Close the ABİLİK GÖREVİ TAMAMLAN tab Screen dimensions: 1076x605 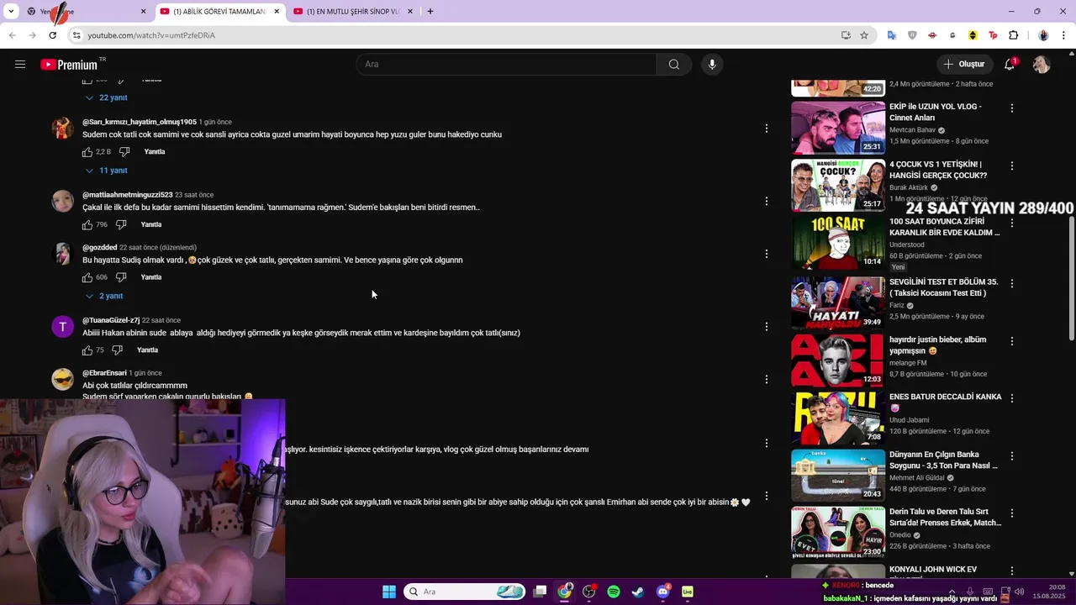(x=277, y=12)
